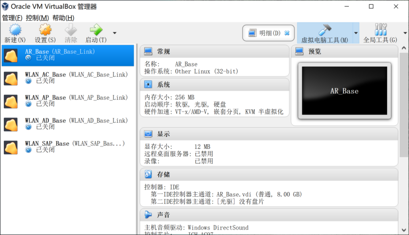Image resolution: width=409 pixels, height=235 pixels.
Task: Click the scrollbar down arrow
Action: (x=404, y=230)
